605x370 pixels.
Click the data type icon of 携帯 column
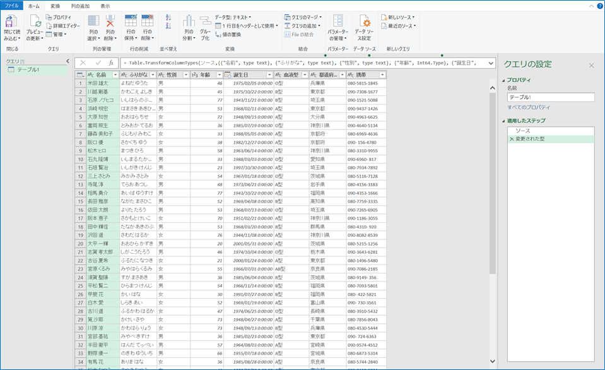351,75
